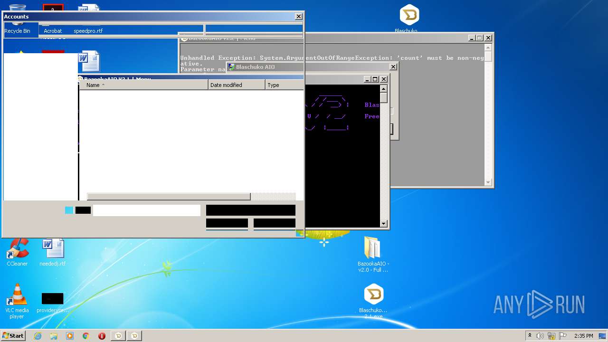Sort by the Name column header
Screen dimensions: 608x342
click(143, 85)
